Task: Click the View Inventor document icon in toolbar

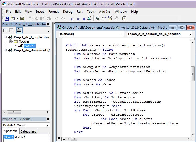Action: (7, 19)
